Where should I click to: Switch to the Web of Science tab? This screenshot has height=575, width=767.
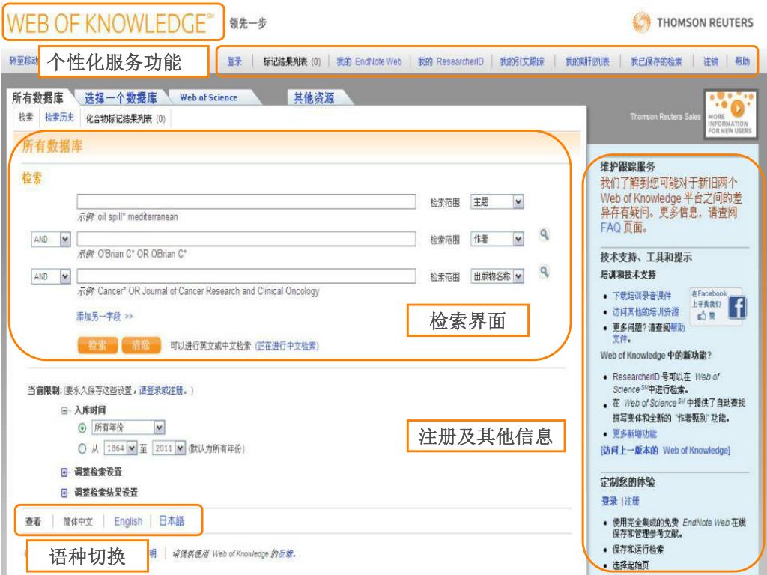(x=209, y=98)
